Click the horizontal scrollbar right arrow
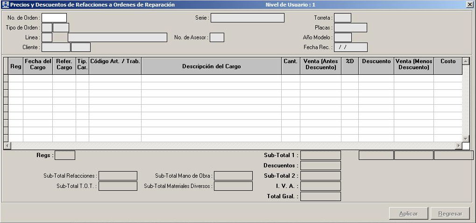This screenshot has width=476, height=223. tap(458, 146)
